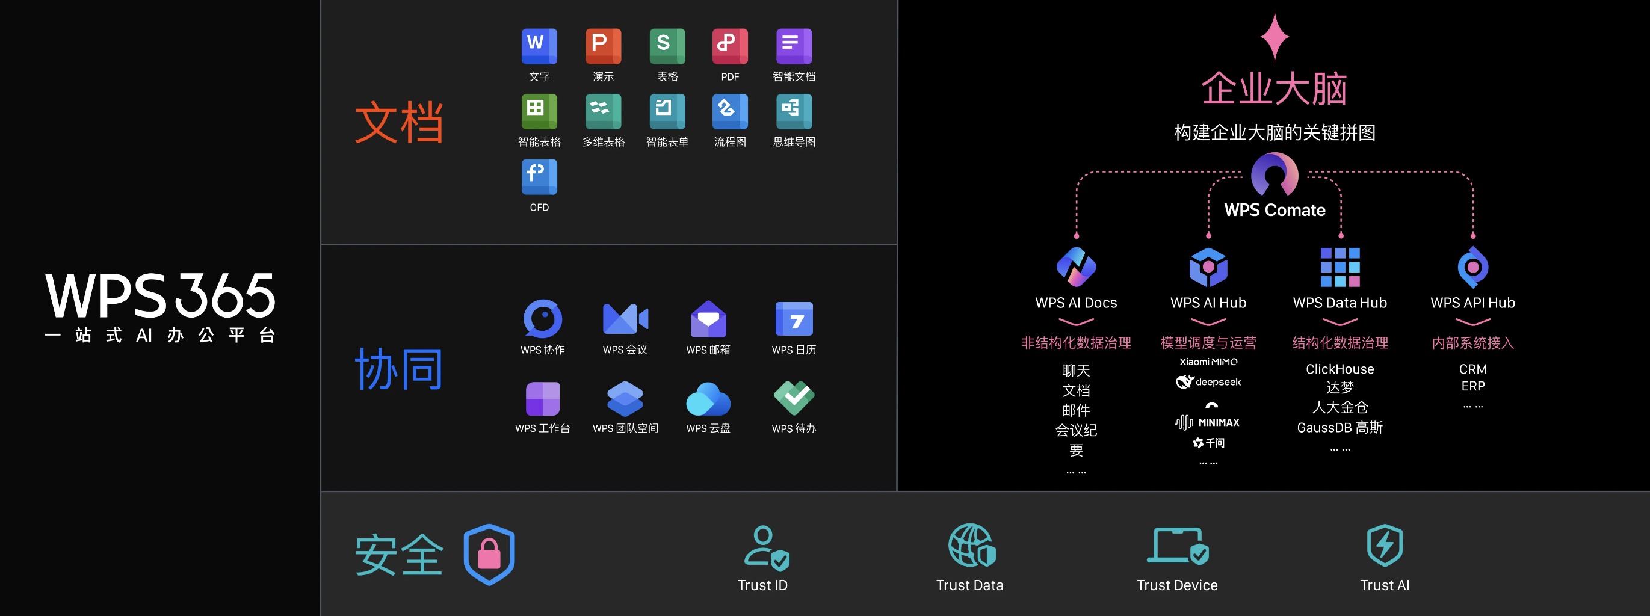1650x616 pixels.
Task: Open the WPS AI Docs icon
Action: (x=1076, y=266)
